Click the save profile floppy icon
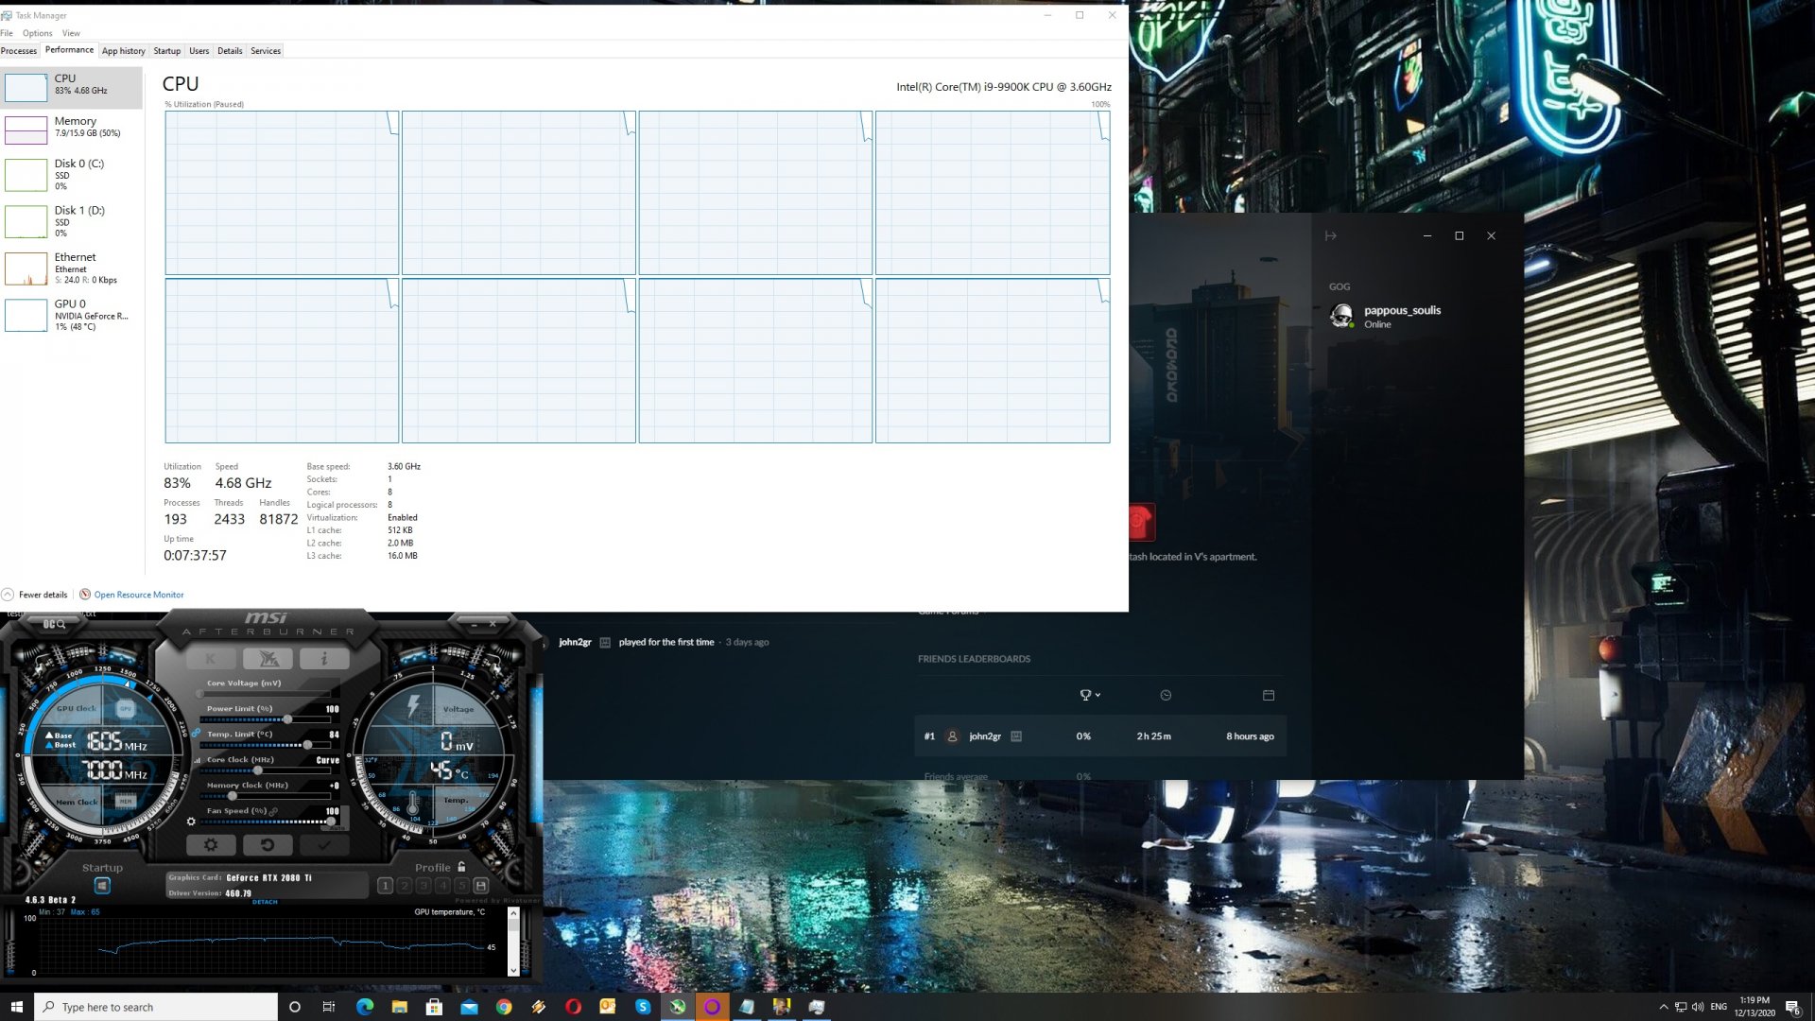 pyautogui.click(x=480, y=886)
